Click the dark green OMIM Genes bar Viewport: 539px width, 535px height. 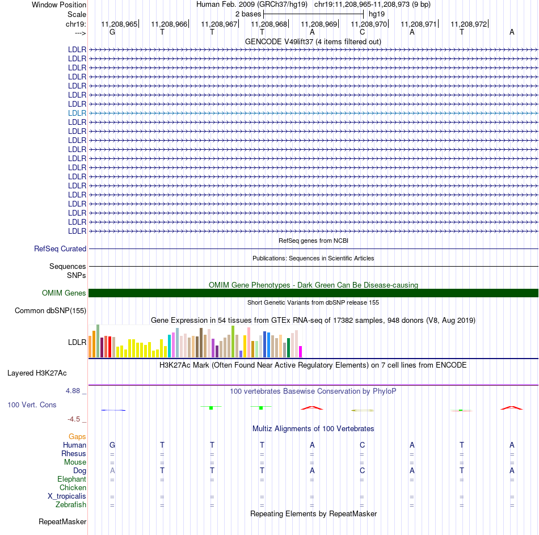point(313,293)
